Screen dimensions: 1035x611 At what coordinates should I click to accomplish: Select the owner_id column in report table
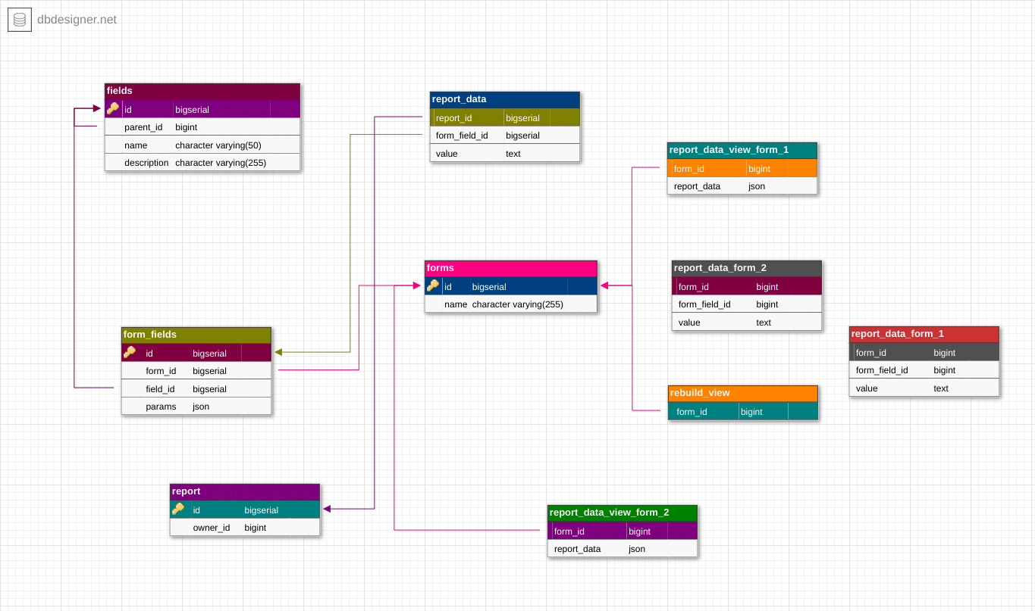point(244,528)
